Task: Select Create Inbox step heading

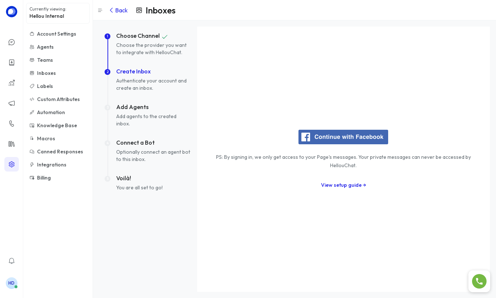Action: pos(133,72)
